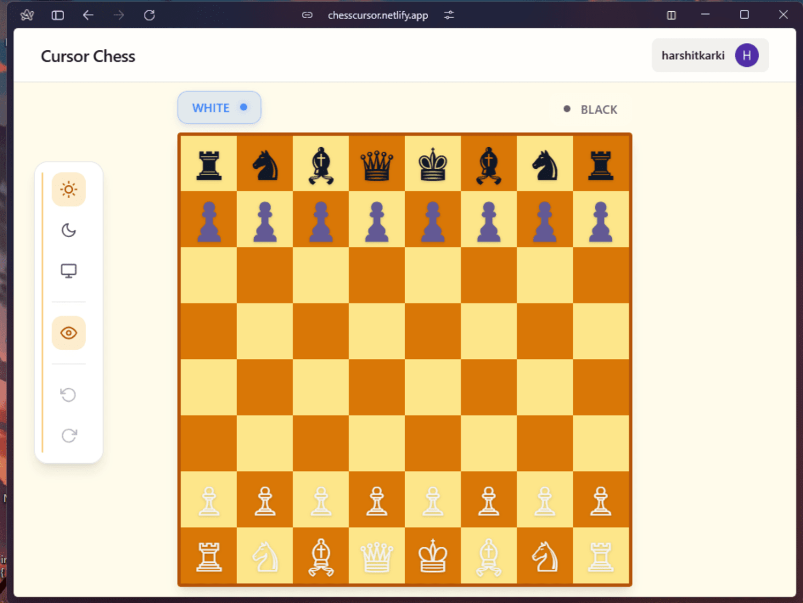Select the white pawn on c2
The height and width of the screenshot is (603, 803).
click(321, 500)
